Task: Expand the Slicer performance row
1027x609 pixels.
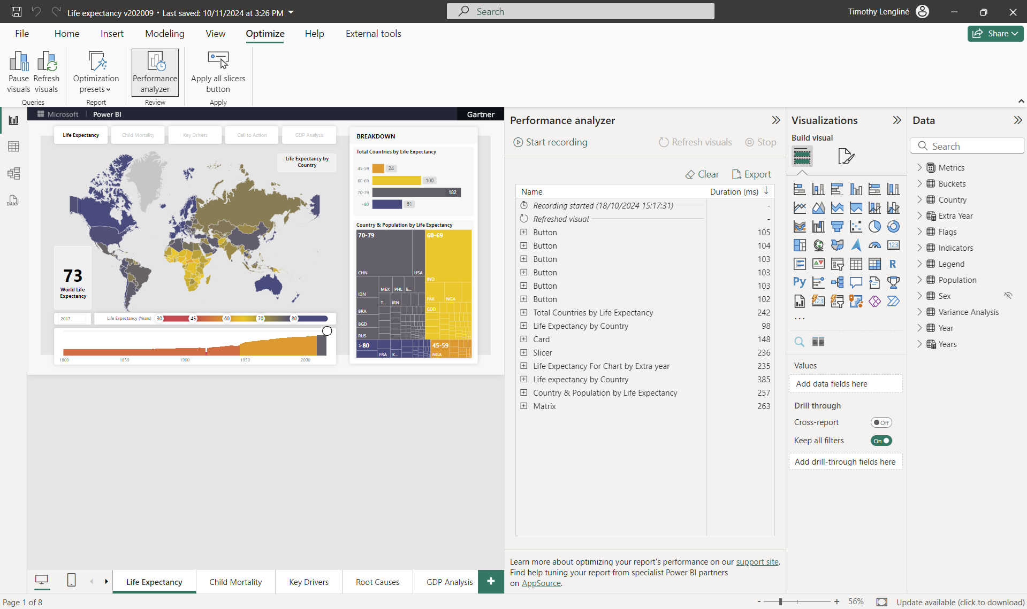Action: [524, 352]
